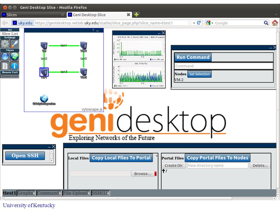Close the Geni Desktop Slice browser tab
The image size is (280, 210).
click(x=128, y=15)
